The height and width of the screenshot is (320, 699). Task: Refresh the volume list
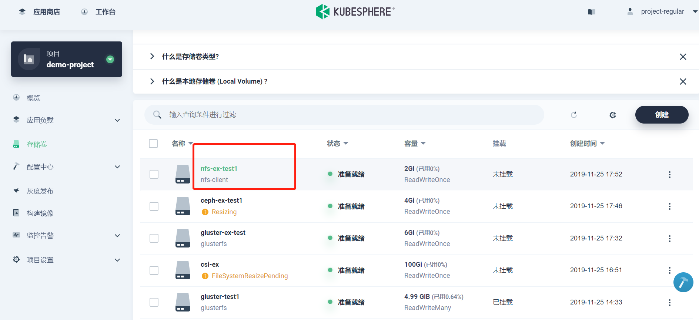574,115
